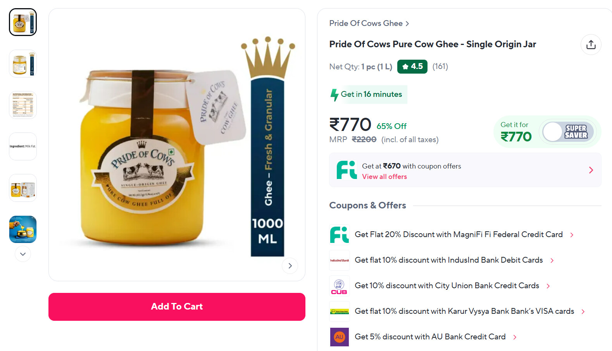The height and width of the screenshot is (351, 612).
Task: Select the nutritional information thumbnail
Action: 22,105
